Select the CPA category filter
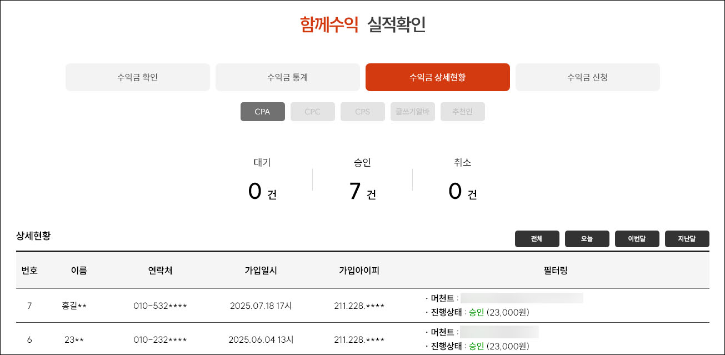Screen dimensions: 725x355 click(x=262, y=112)
